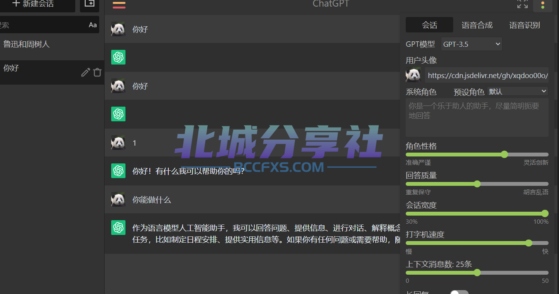Click the user avatar URL field
This screenshot has width=559, height=294.
pyautogui.click(x=486, y=75)
